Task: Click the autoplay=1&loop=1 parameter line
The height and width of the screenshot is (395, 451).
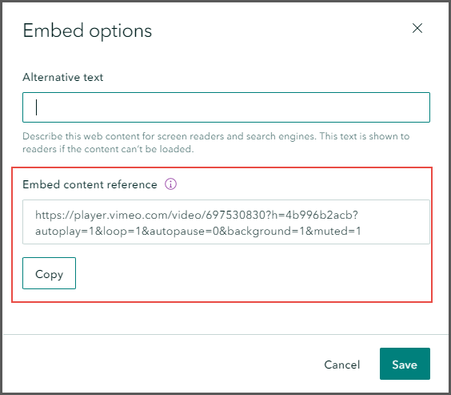Action: click(198, 231)
